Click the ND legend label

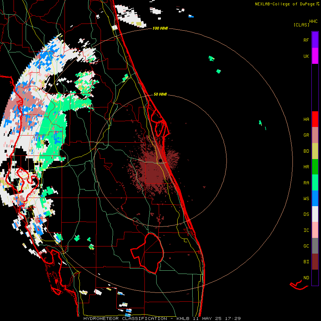(x=306, y=278)
